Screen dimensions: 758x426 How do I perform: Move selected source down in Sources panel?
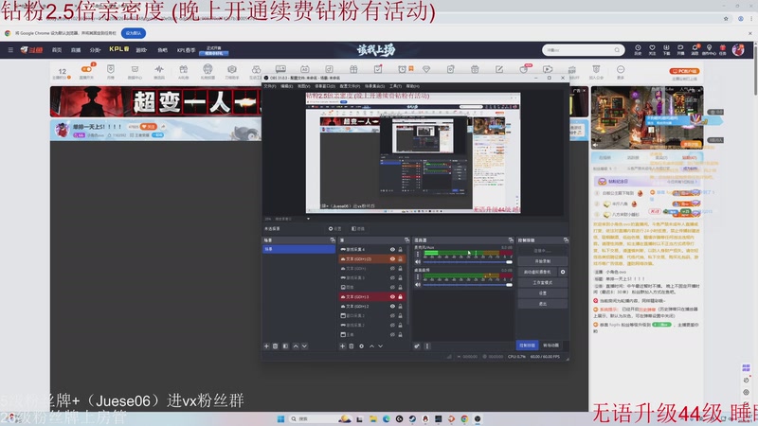click(381, 346)
